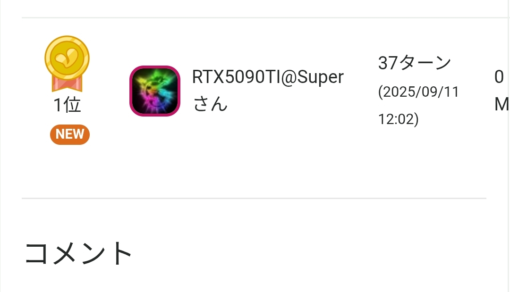Click the さん suffix under the username
Screen dimensions: 510x292
(210, 104)
